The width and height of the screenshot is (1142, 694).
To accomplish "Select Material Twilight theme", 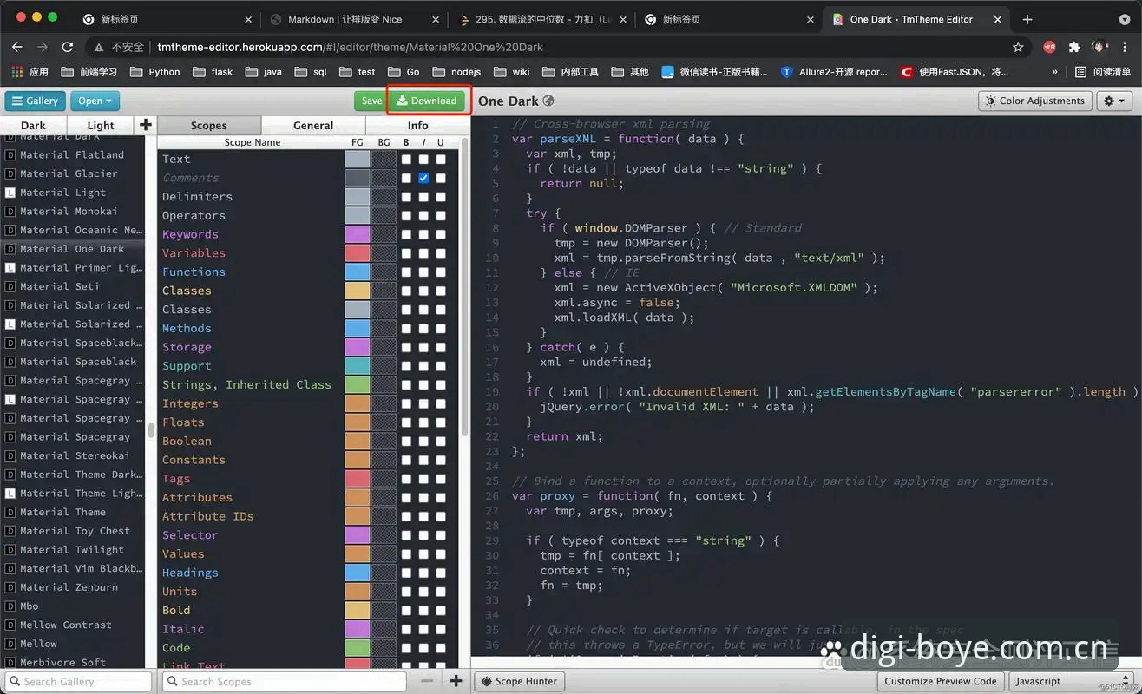I will (72, 550).
